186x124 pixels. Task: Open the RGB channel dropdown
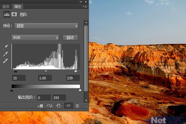click(35, 38)
